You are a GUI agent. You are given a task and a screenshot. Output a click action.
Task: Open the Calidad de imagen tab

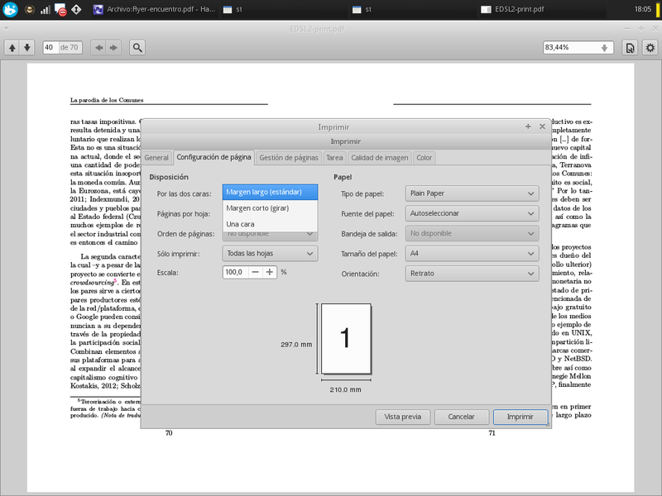tap(379, 157)
